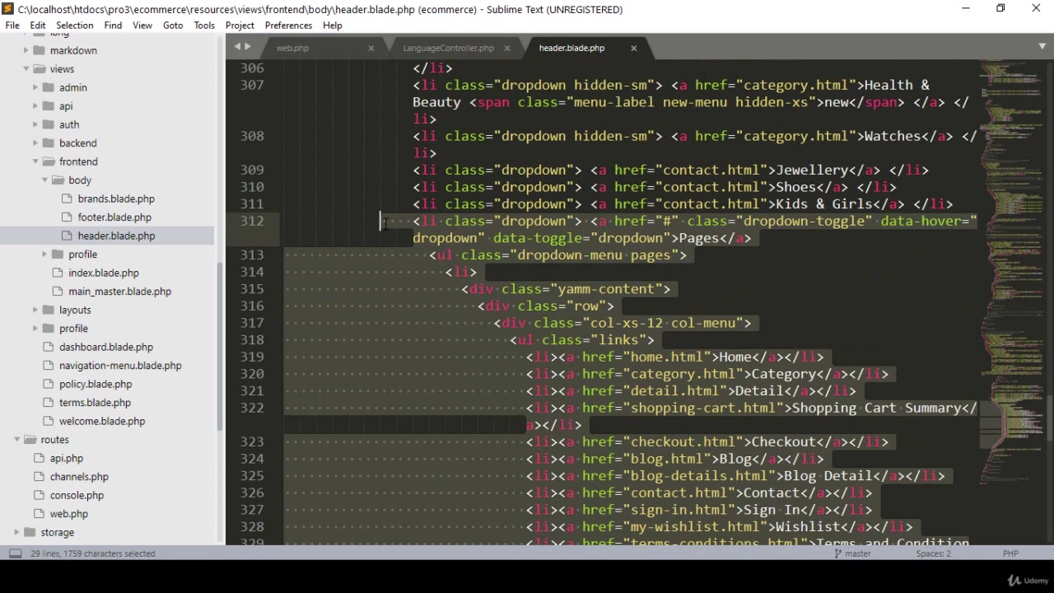
Task: Collapse the routes folder
Action: [x=17, y=440]
